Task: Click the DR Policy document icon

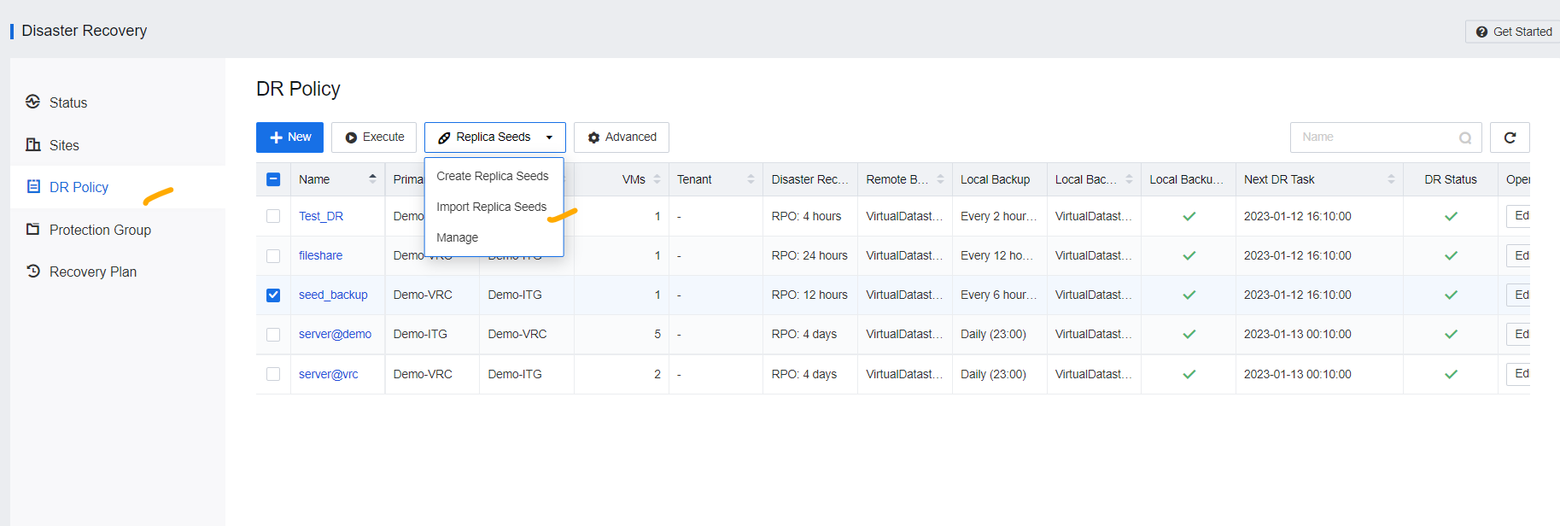Action: (x=33, y=186)
